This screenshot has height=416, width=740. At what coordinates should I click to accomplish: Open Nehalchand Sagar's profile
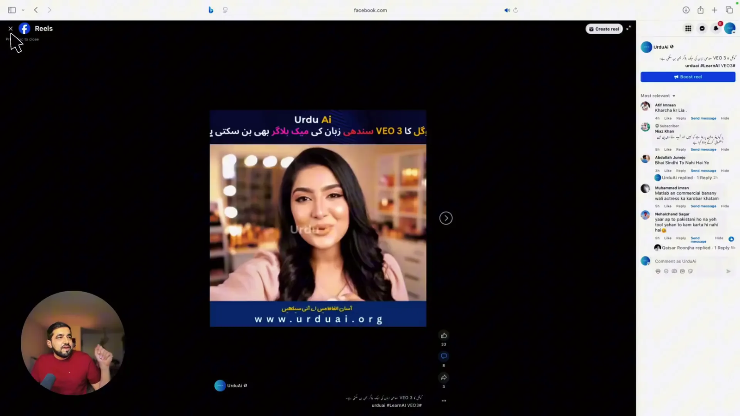coord(672,214)
